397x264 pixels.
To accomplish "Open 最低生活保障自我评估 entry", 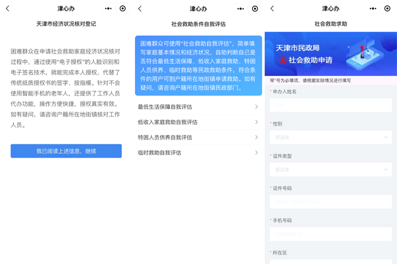I will coord(198,107).
